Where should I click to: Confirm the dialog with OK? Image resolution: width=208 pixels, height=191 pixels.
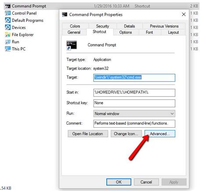click(x=118, y=182)
